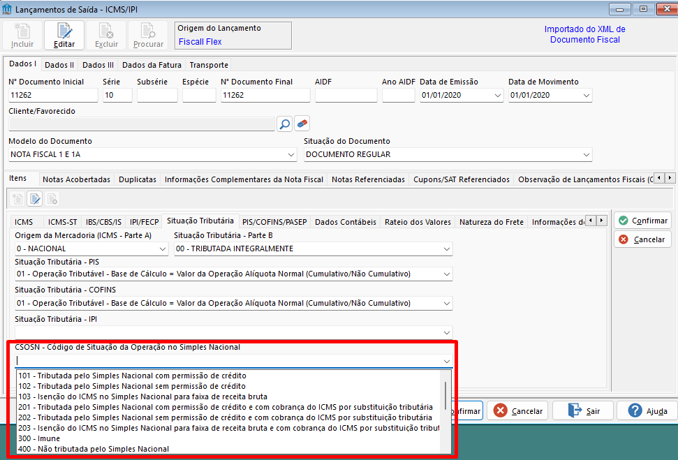
Task: Select the Itens tab
Action: [17, 178]
